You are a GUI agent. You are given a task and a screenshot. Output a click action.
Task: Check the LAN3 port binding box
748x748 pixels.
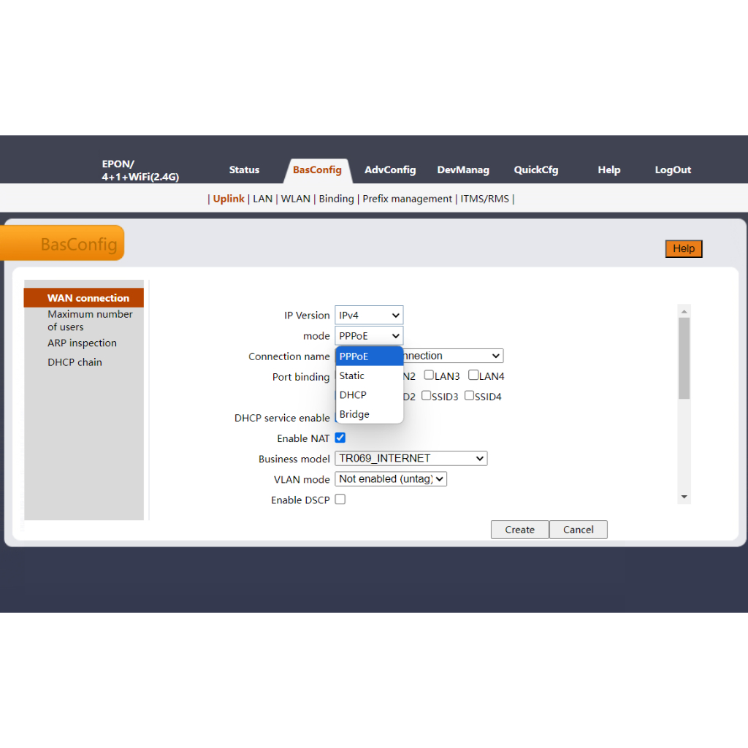[x=429, y=375]
